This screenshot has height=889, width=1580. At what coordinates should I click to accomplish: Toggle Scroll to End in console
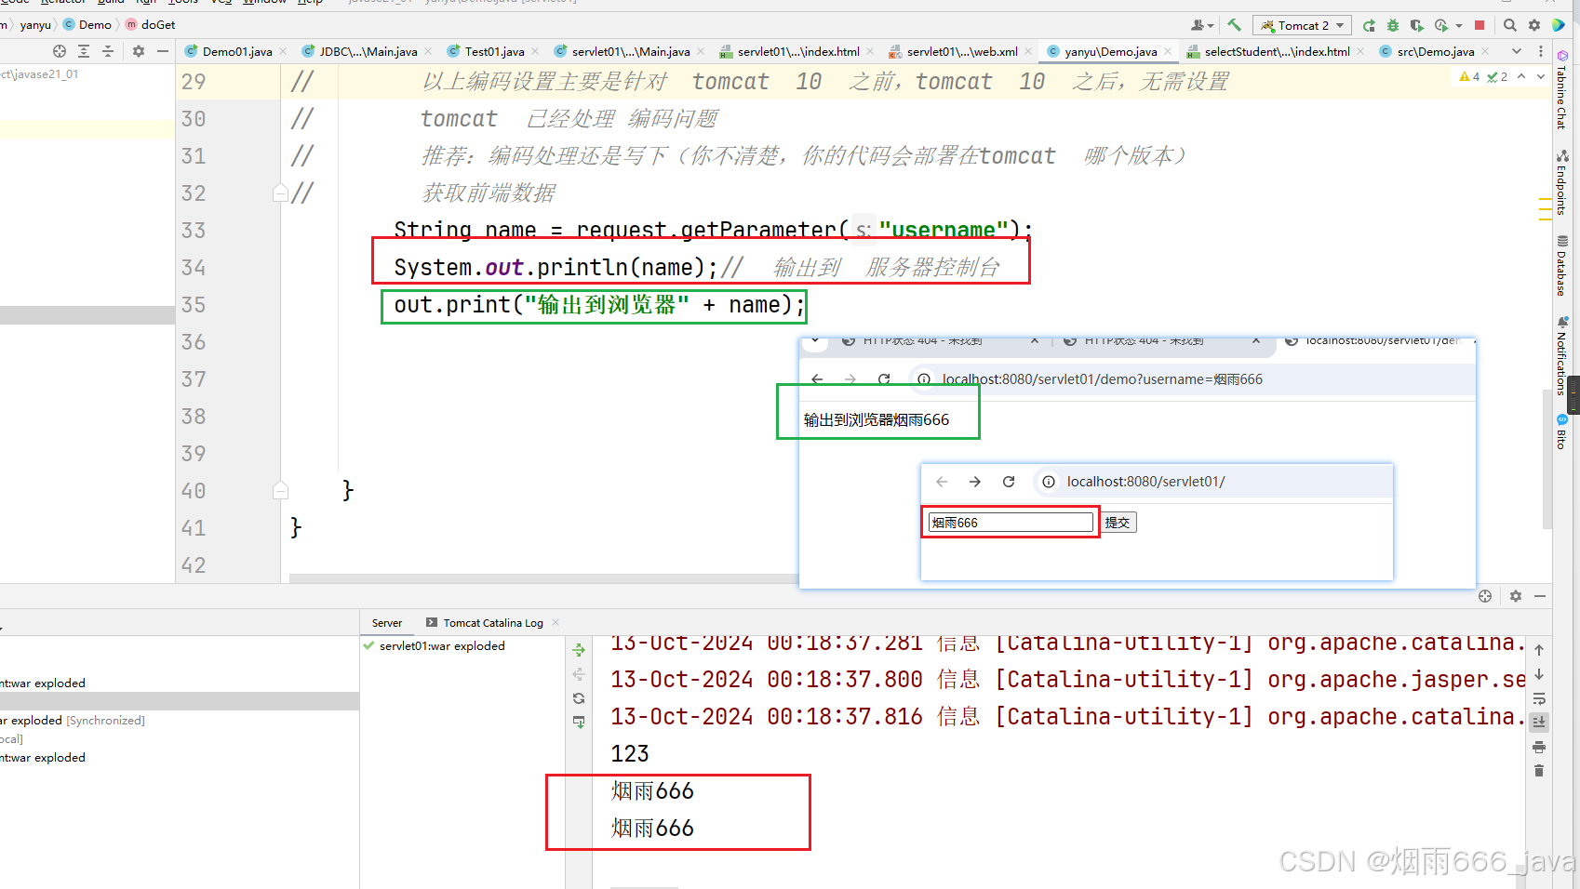point(1539,722)
